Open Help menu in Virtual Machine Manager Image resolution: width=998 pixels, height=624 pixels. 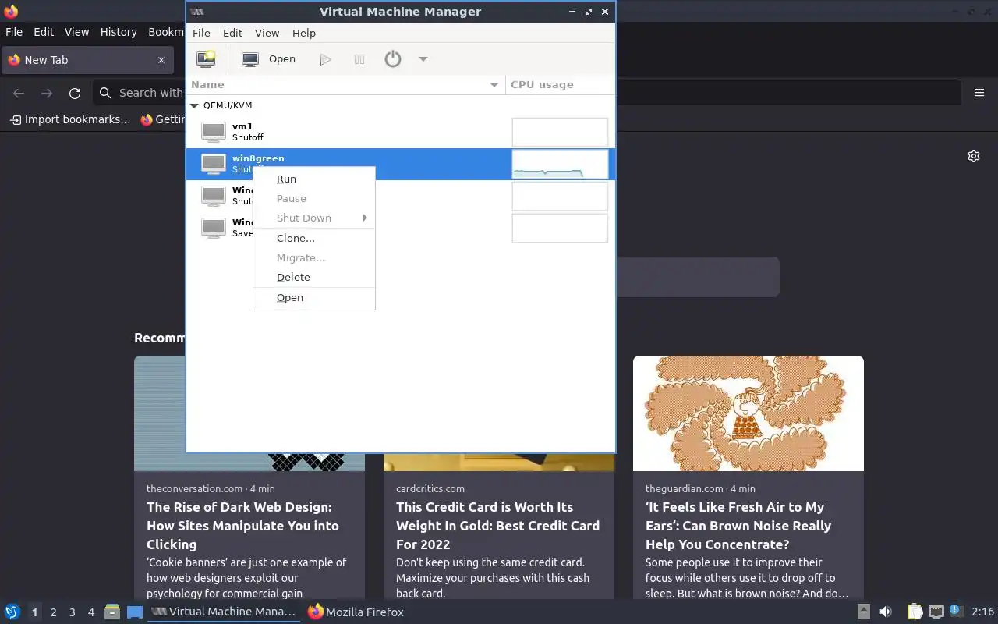click(304, 33)
